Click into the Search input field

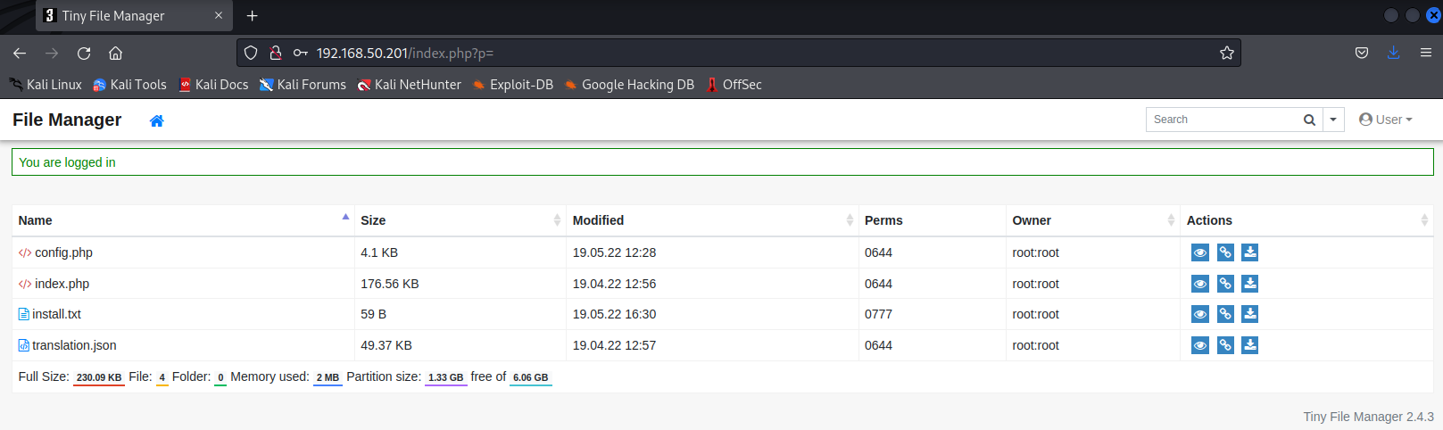(x=1223, y=120)
